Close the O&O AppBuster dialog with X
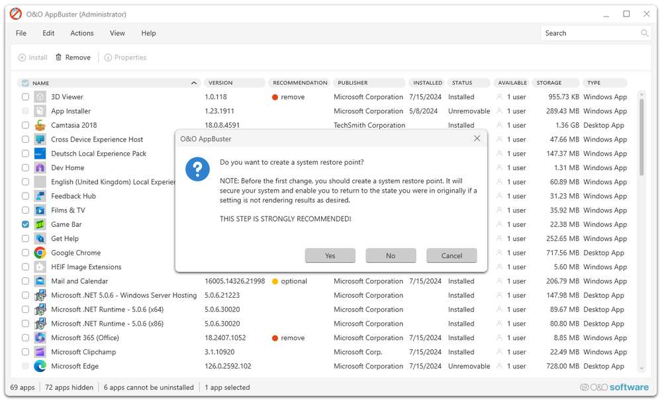Viewport: 662px width, 401px height. point(477,138)
